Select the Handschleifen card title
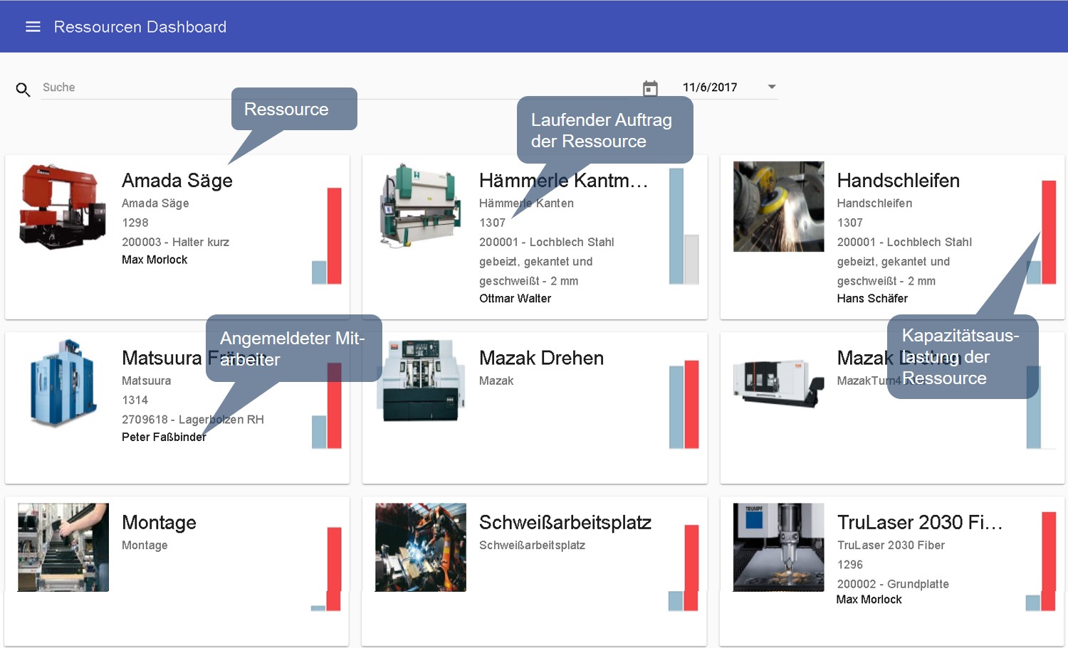 (x=899, y=181)
